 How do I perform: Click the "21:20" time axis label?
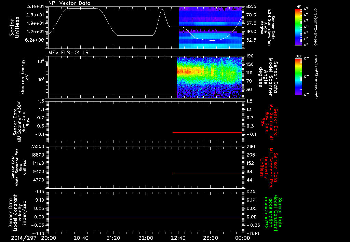click(x=113, y=238)
